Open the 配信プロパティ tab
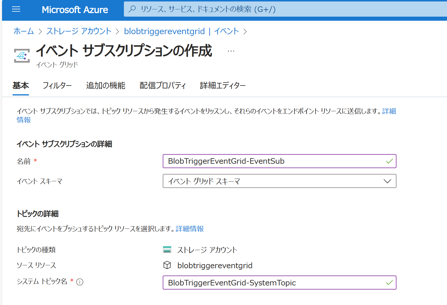447x305 pixels. (x=163, y=85)
